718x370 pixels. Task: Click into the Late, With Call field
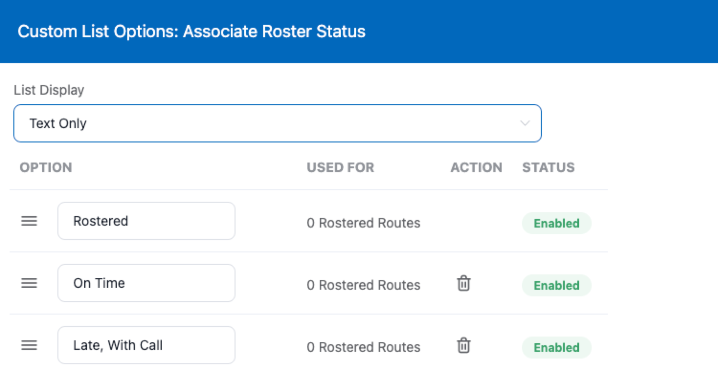pyautogui.click(x=146, y=345)
